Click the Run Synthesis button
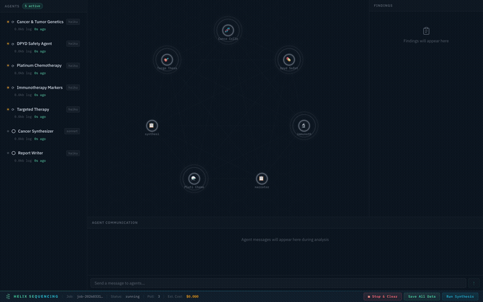483x302 pixels. (460, 297)
